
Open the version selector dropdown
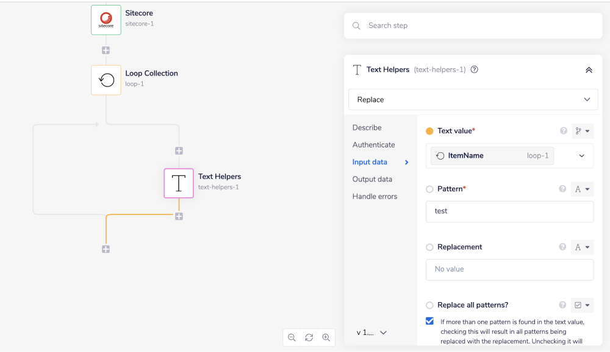click(372, 333)
